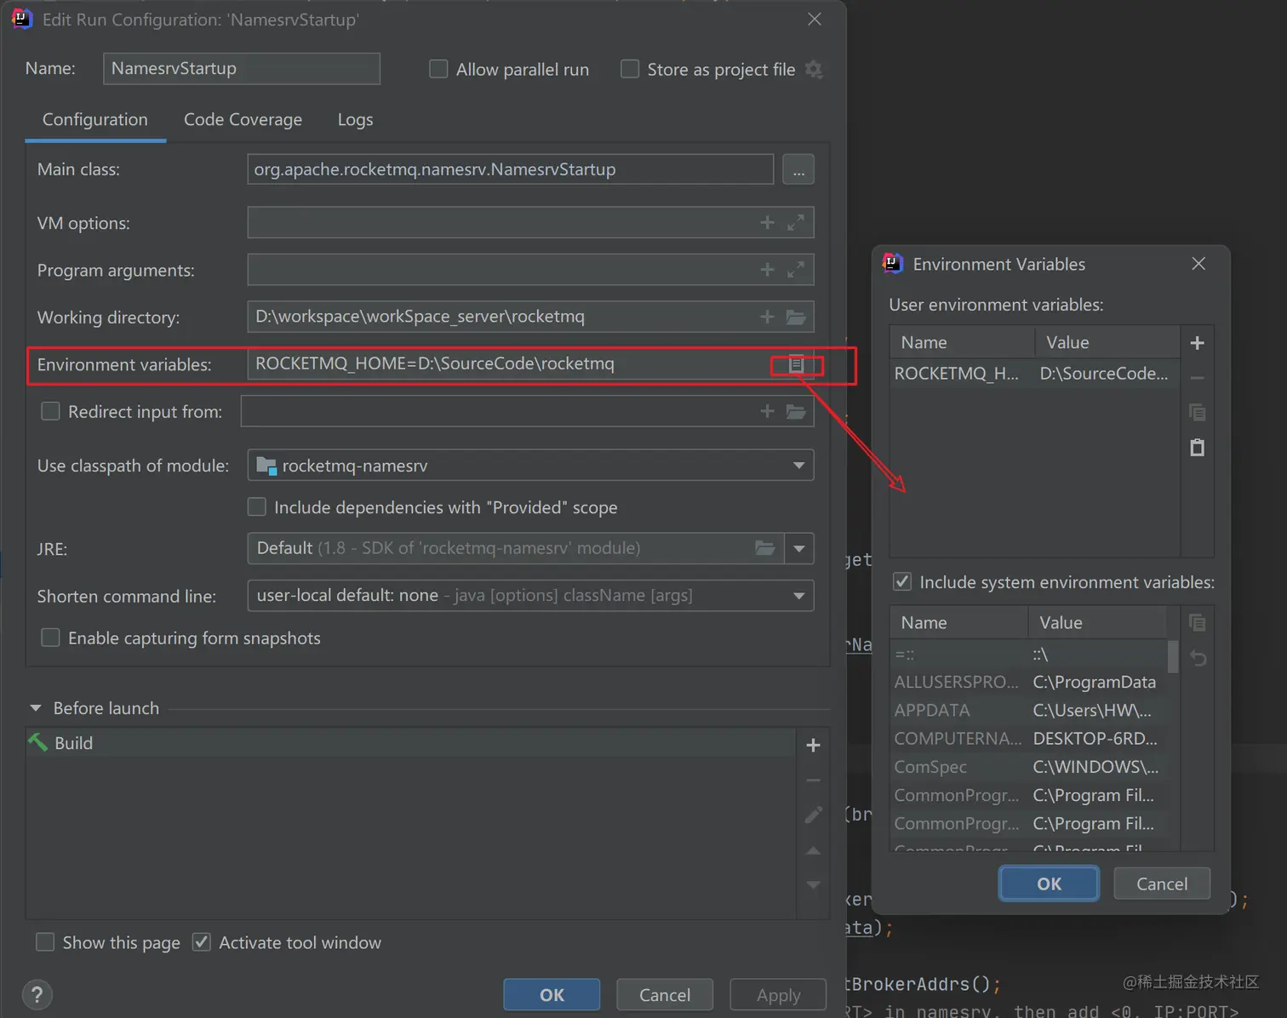Open help for Run Configuration dialog

click(37, 994)
